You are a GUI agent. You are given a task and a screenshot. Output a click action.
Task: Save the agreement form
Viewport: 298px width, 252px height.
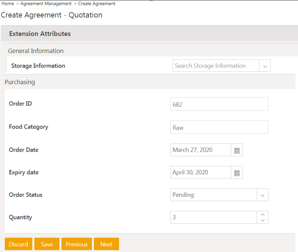pos(47,244)
